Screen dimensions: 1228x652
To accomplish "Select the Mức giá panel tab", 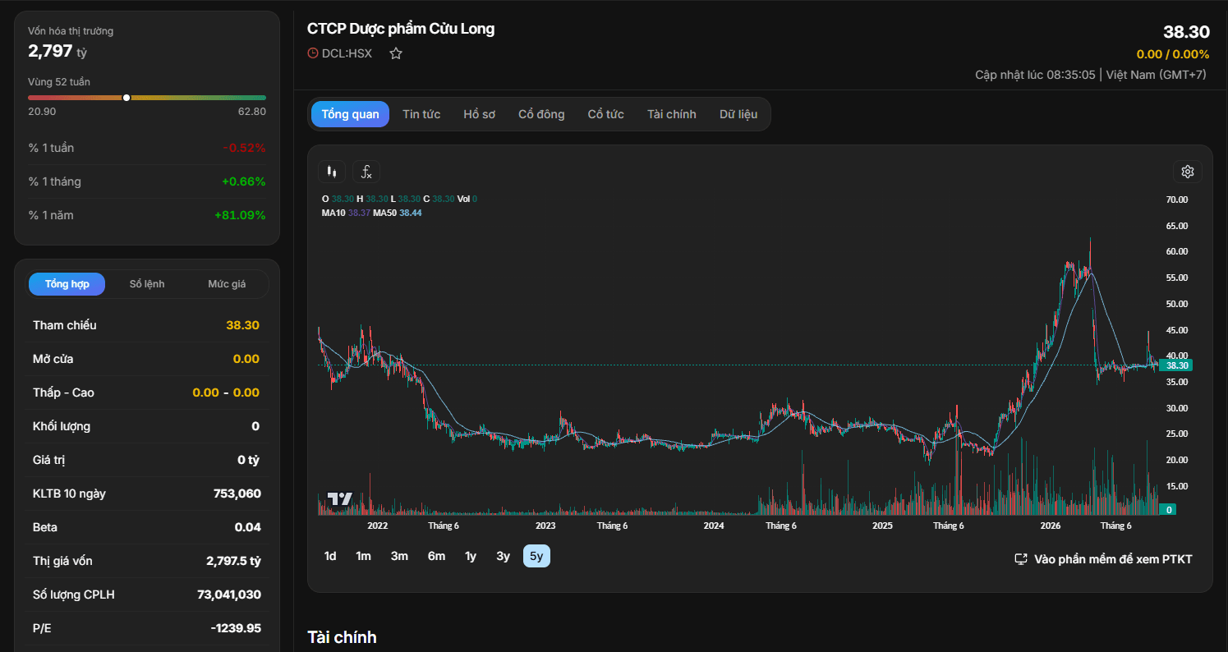I will [227, 284].
